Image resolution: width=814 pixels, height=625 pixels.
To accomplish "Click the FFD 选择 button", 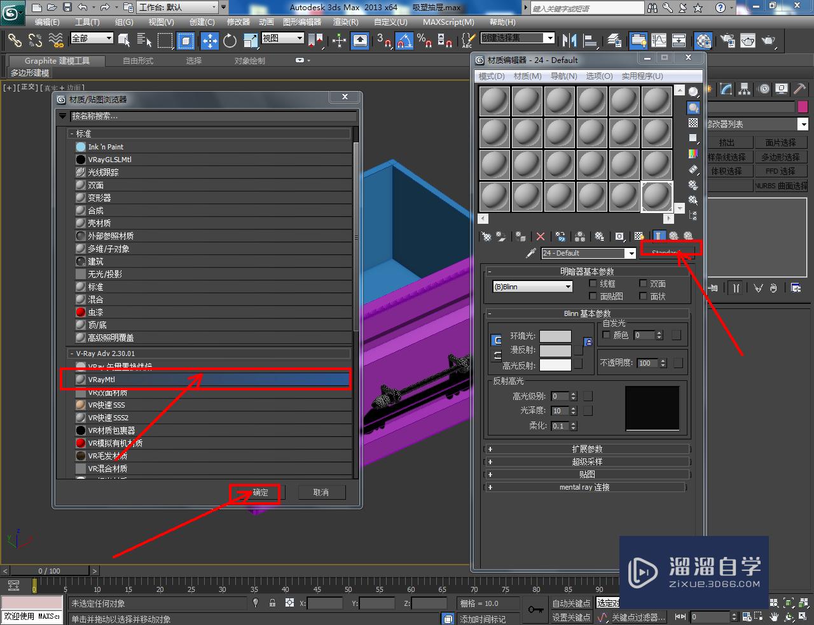I will (x=780, y=171).
